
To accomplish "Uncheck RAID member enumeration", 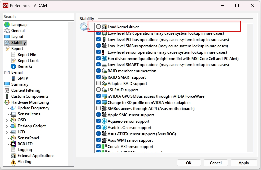I will 99,71.
